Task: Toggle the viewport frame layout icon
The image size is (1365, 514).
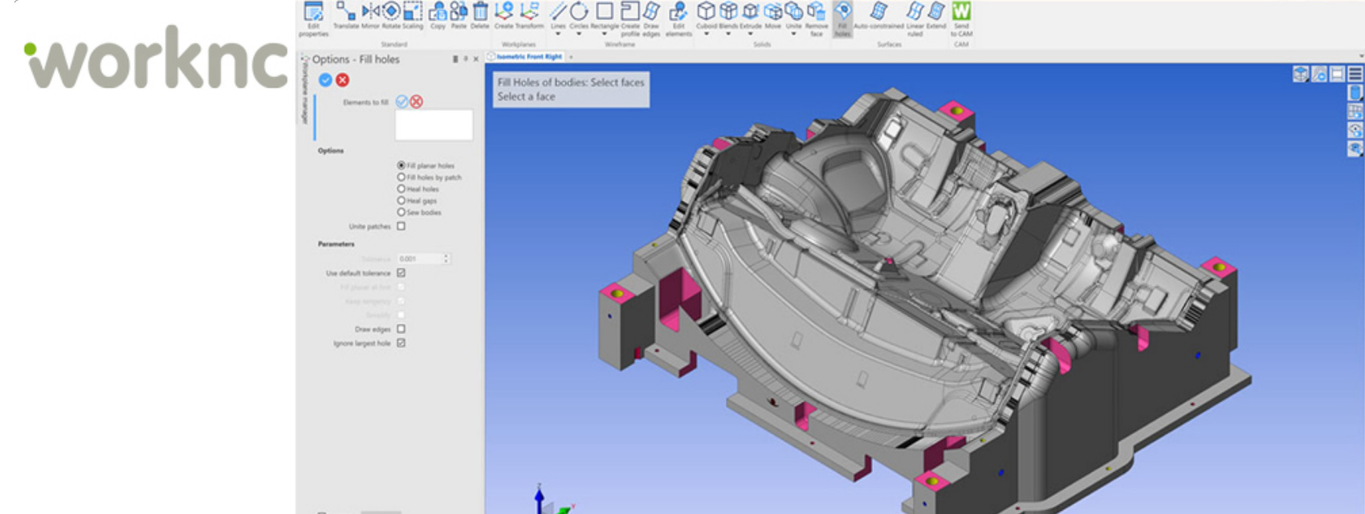Action: [1337, 75]
